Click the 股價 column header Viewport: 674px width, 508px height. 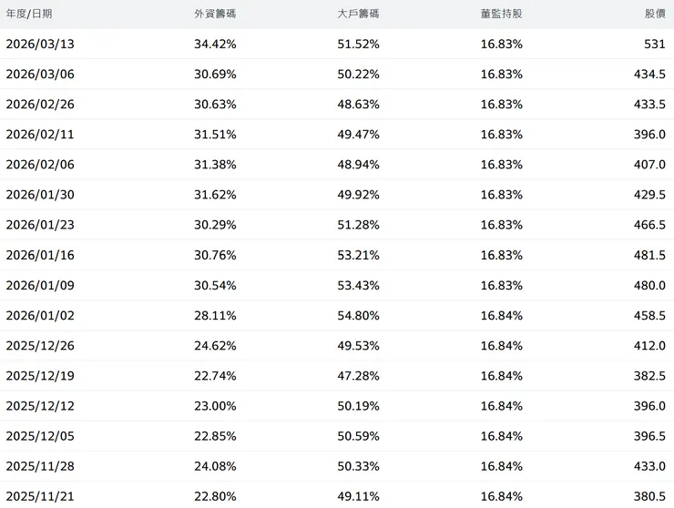pos(654,15)
